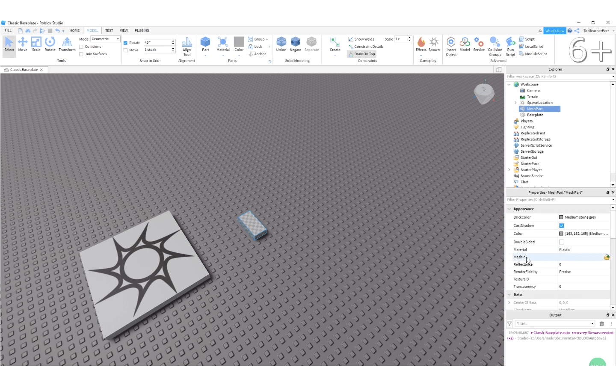616x385 pixels.
Task: Toggle Show Welds
Action: (x=361, y=39)
